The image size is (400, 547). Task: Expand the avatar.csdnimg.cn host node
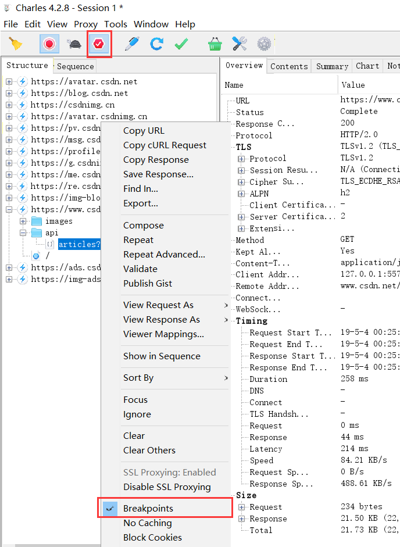pyautogui.click(x=9, y=116)
